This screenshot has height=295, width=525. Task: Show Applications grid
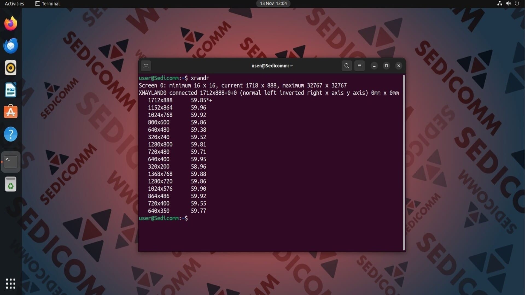[x=11, y=284]
